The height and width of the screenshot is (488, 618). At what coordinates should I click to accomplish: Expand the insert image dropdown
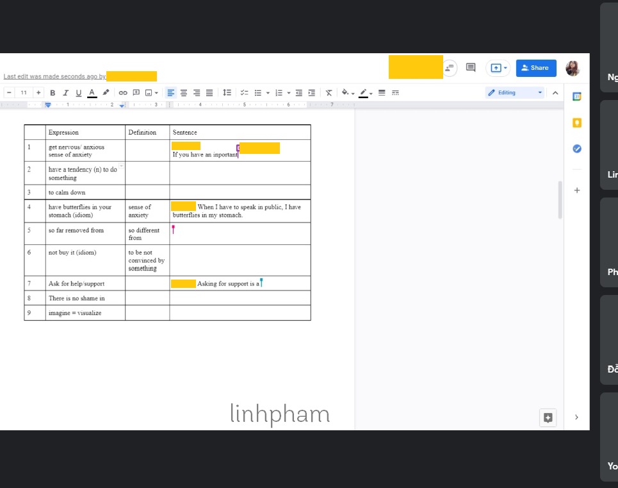[156, 93]
